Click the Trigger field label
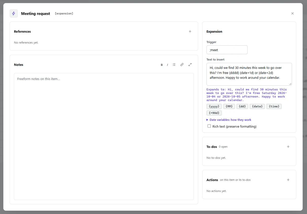307x214 pixels. 211,42
